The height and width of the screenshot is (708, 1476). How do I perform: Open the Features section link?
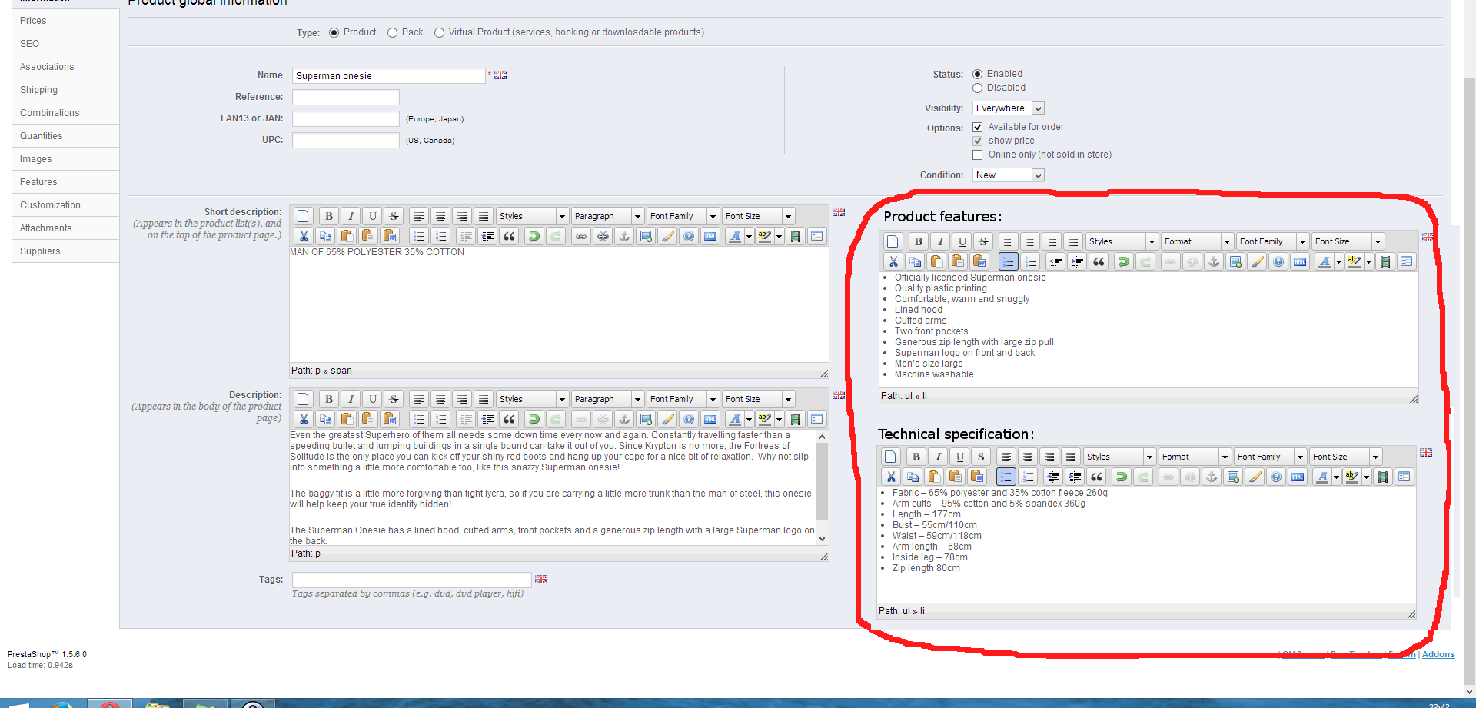65,182
